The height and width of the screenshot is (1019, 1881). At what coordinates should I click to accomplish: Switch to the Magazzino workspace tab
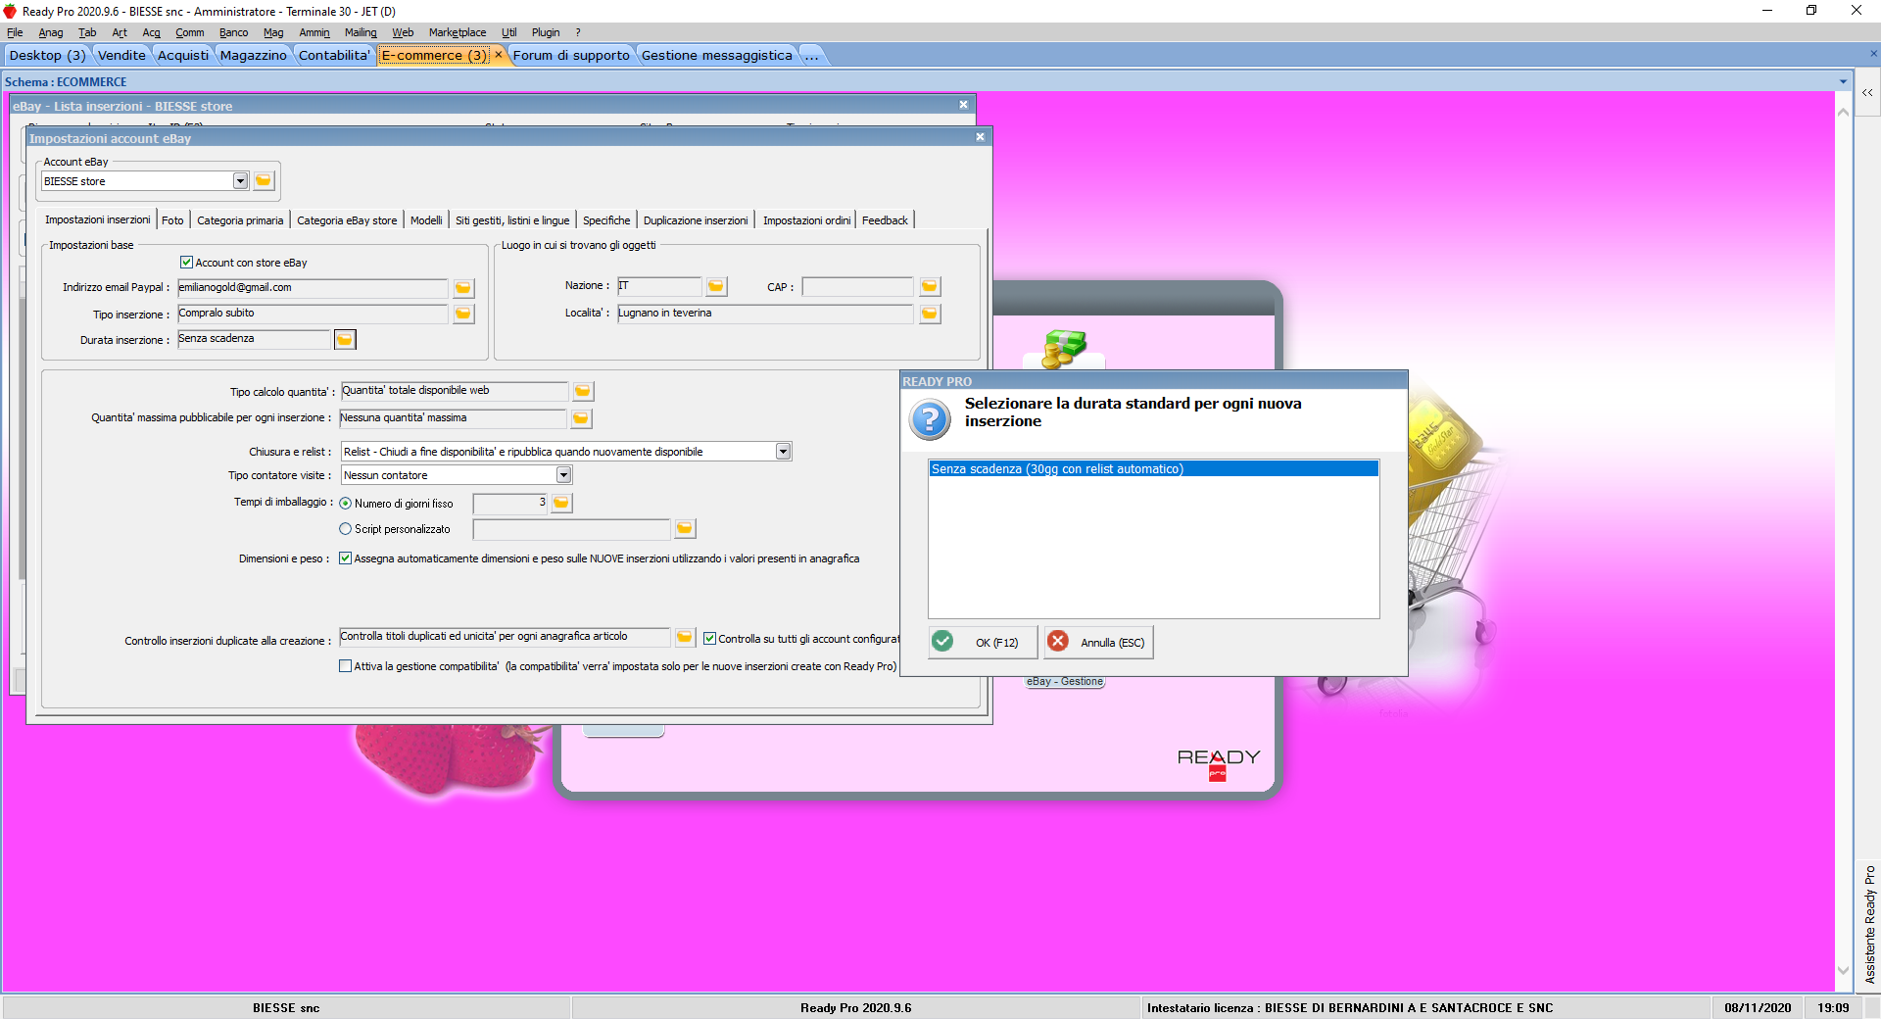click(254, 55)
